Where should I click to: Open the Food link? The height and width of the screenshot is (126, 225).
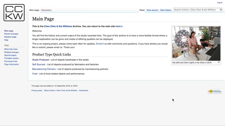(35, 74)
